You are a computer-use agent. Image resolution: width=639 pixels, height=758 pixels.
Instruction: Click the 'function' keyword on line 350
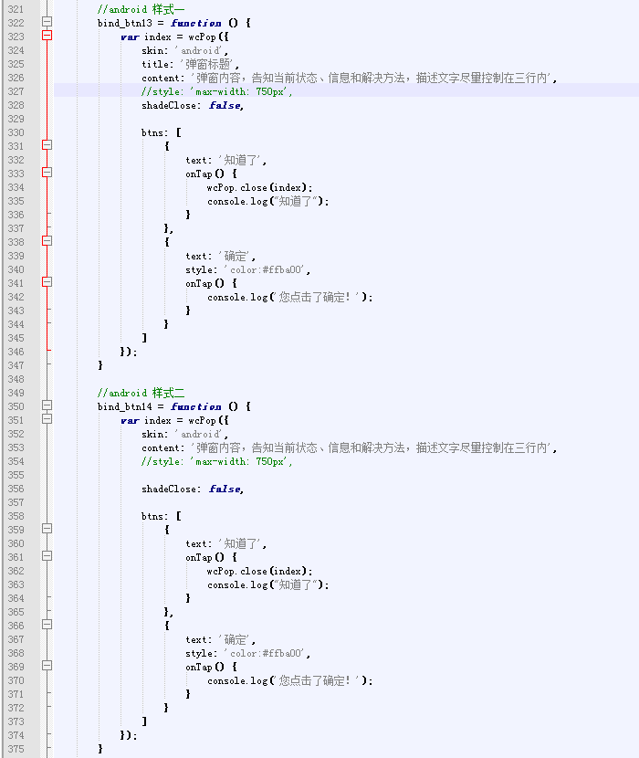tap(195, 406)
